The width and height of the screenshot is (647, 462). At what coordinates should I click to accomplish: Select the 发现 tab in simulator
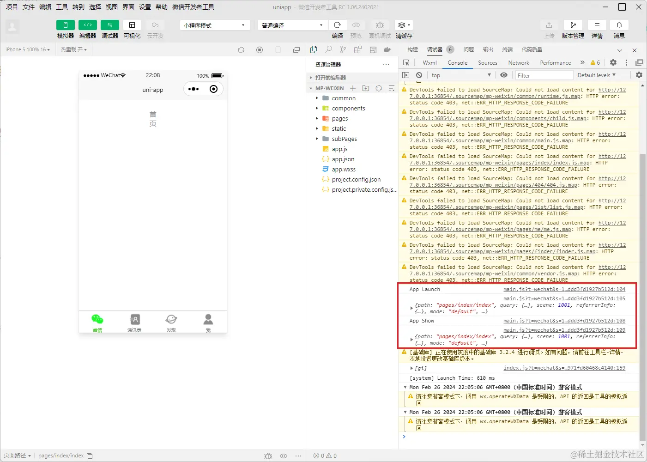(x=171, y=323)
